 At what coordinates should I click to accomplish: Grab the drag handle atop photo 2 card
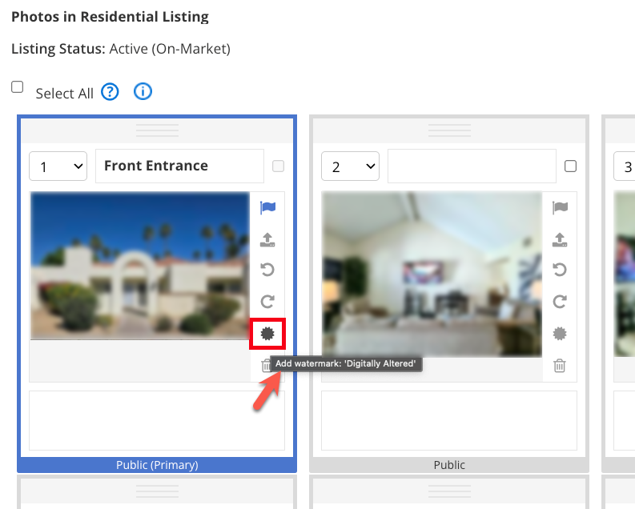[449, 130]
